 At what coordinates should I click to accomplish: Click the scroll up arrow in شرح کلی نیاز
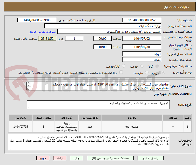pos(29,83)
